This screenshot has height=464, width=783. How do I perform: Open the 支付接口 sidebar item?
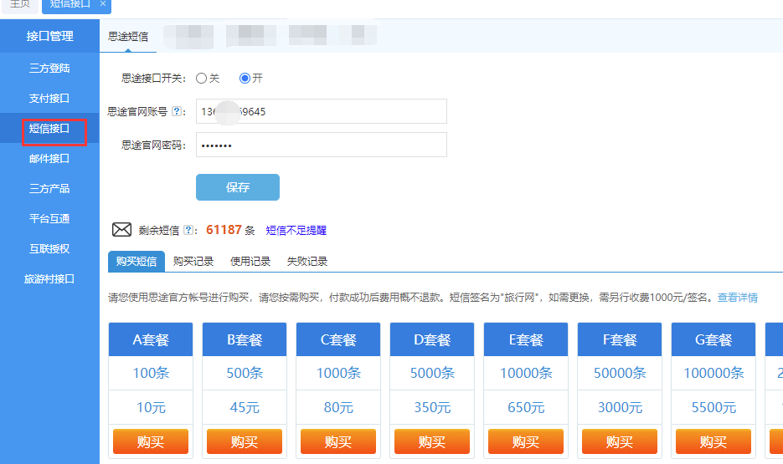[x=49, y=99]
